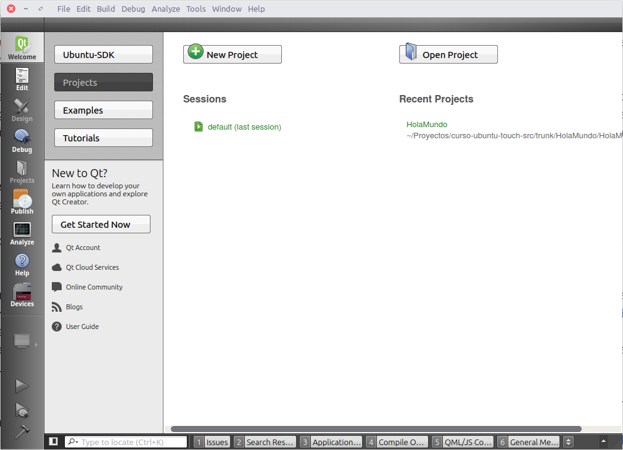
Task: Select the Ubuntu-SDK page button
Action: [103, 54]
